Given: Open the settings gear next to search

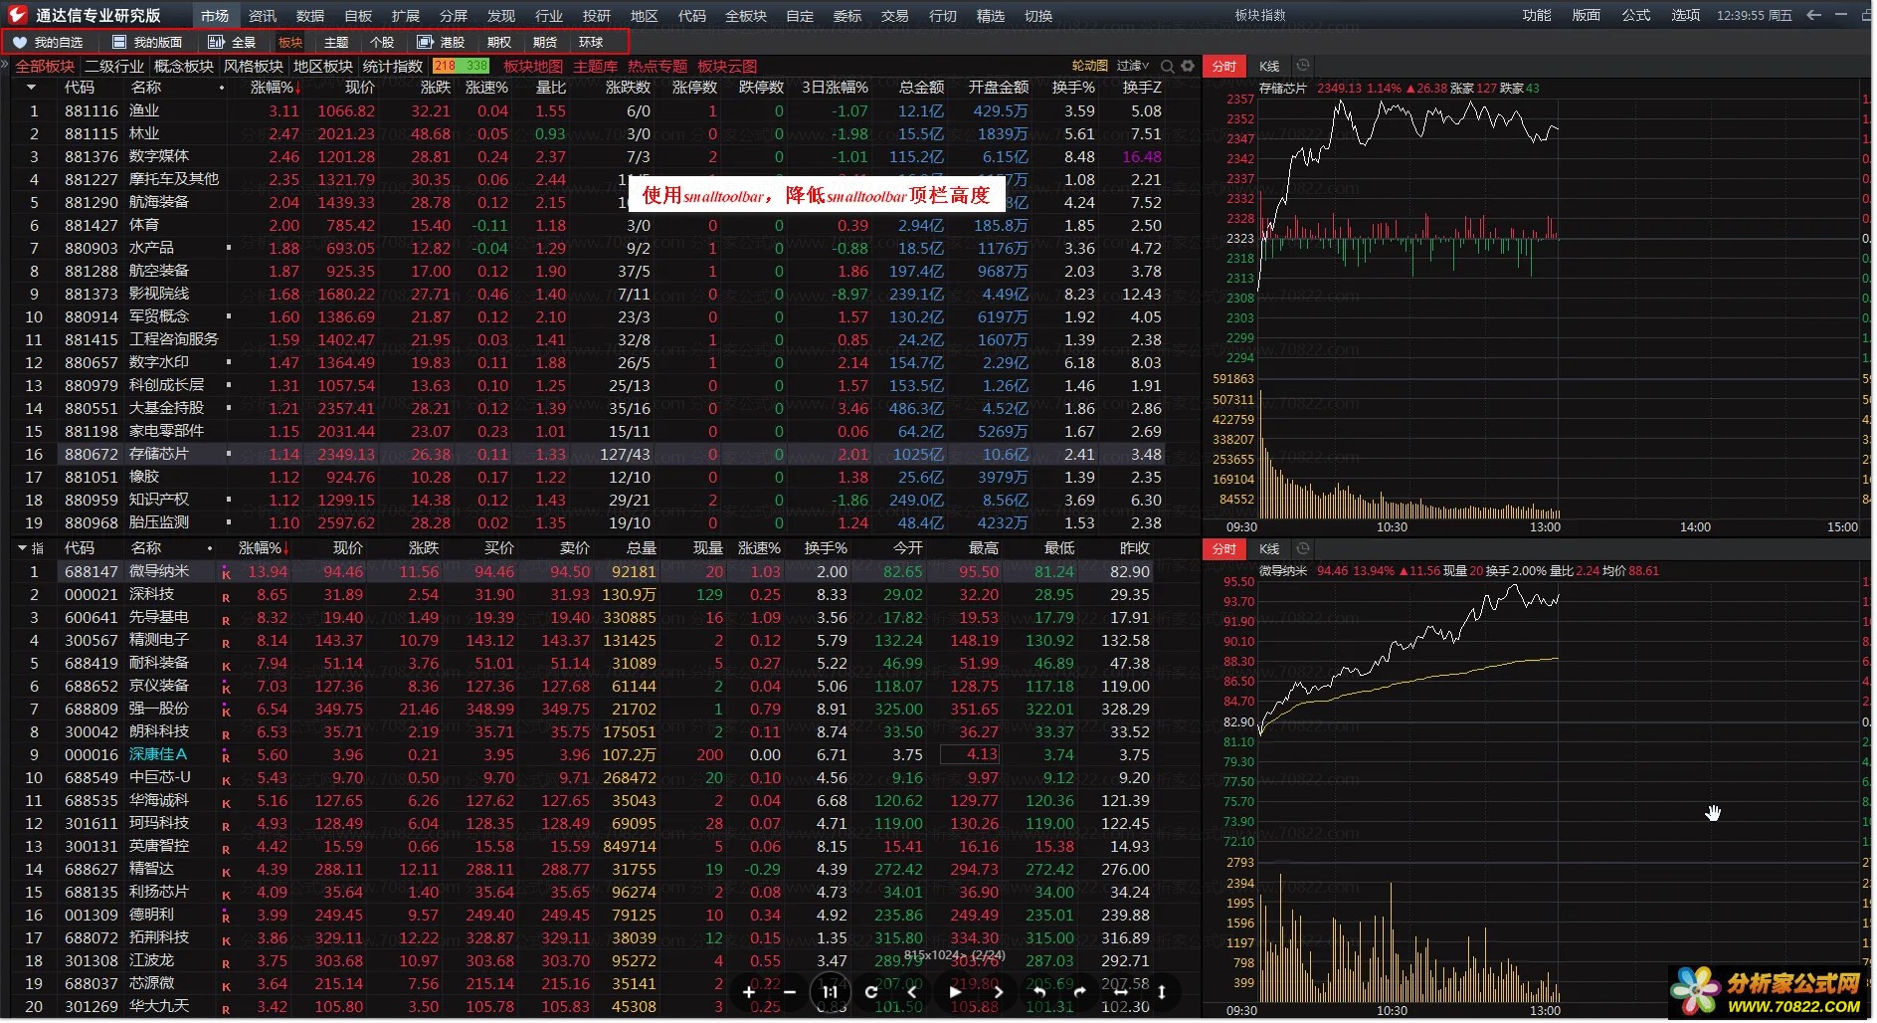Looking at the screenshot, I should point(1188,67).
